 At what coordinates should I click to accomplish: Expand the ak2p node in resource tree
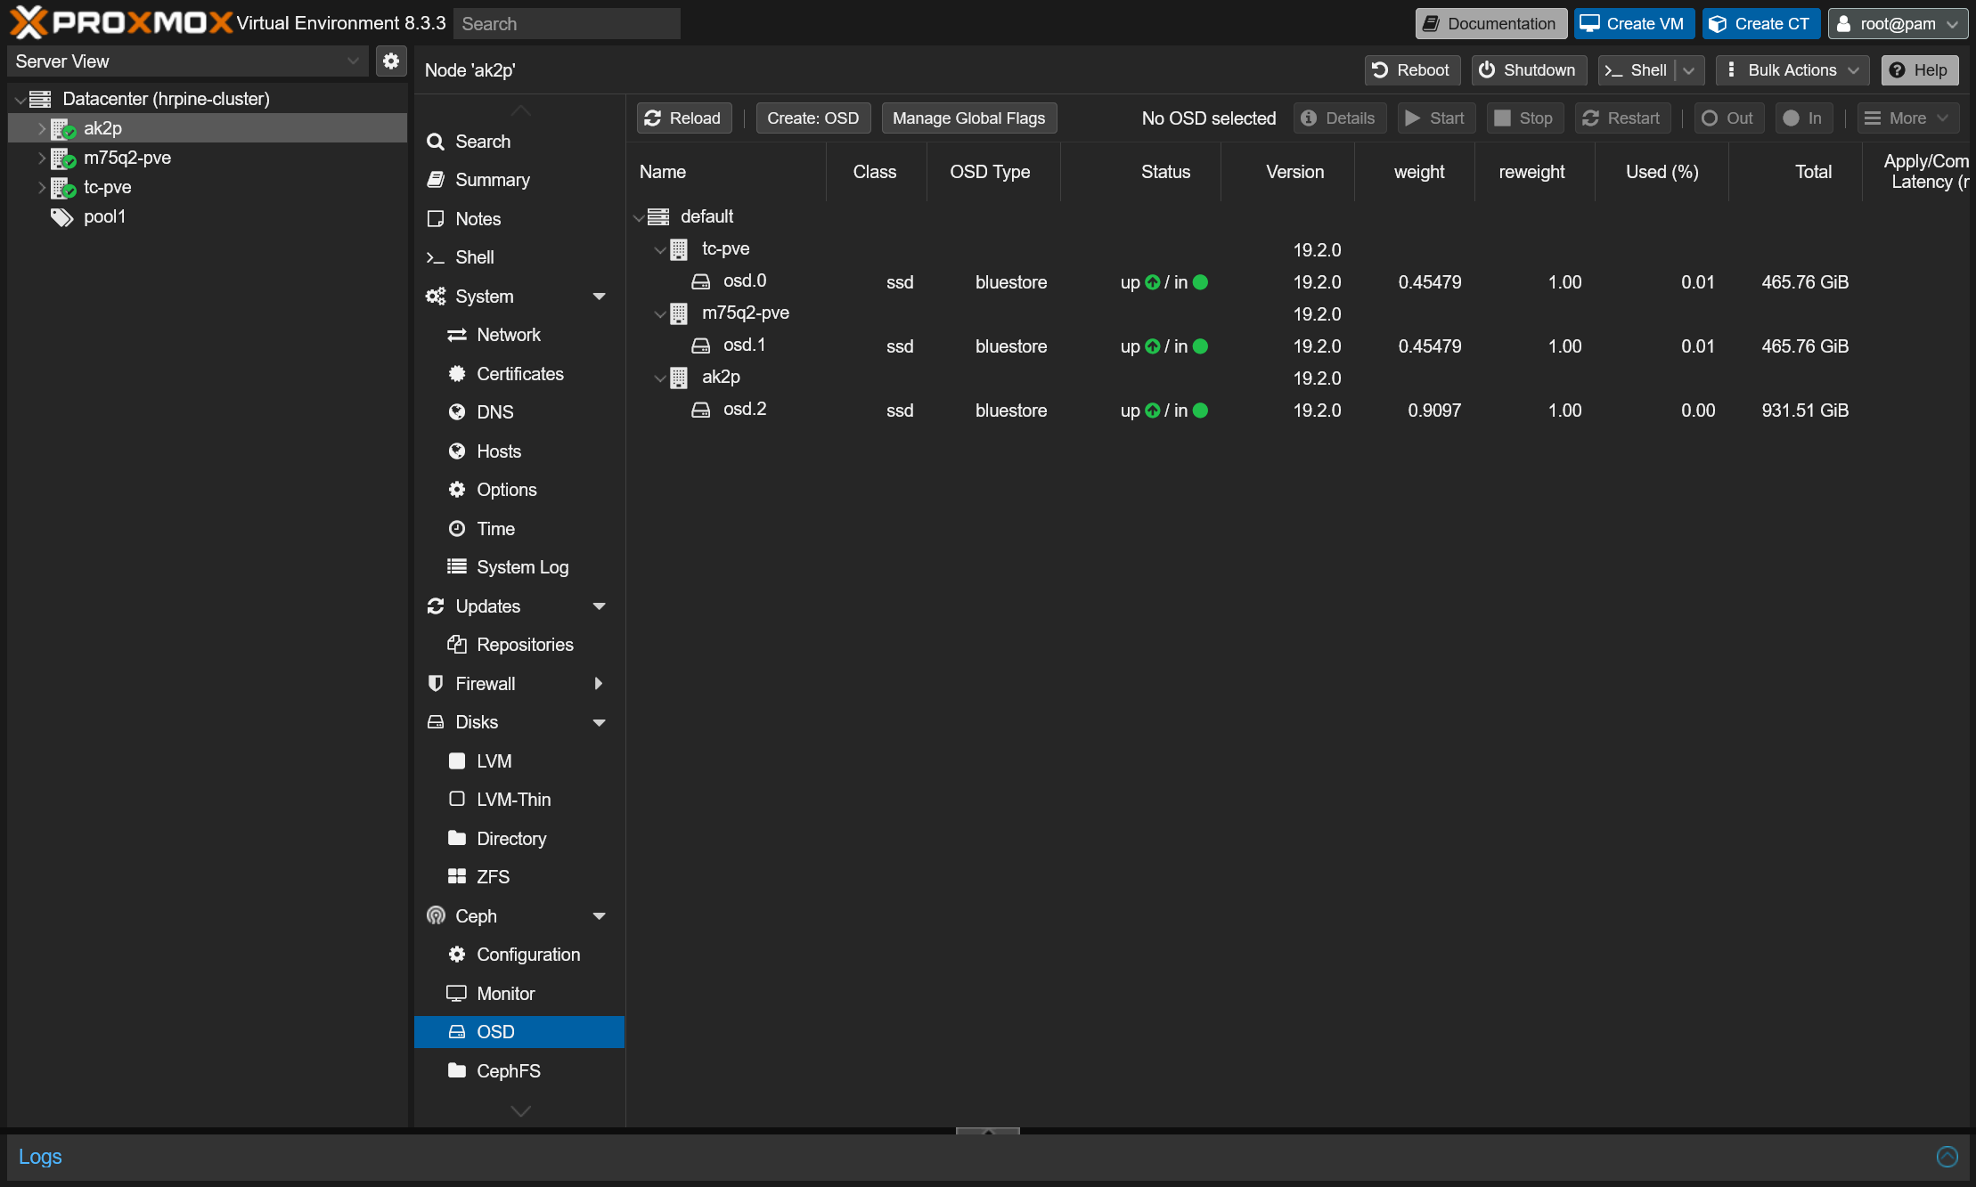pyautogui.click(x=41, y=128)
